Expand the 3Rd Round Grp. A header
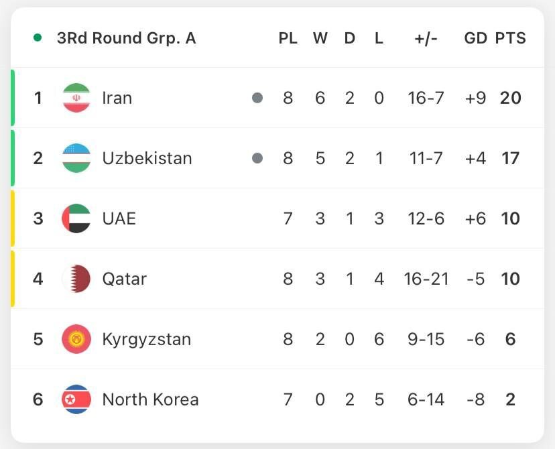This screenshot has width=555, height=449. click(x=127, y=38)
